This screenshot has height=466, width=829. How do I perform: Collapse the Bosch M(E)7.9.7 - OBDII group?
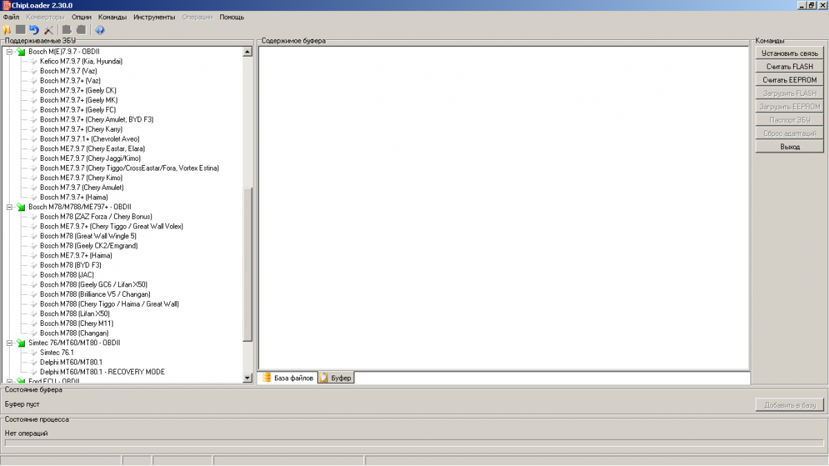tap(10, 52)
